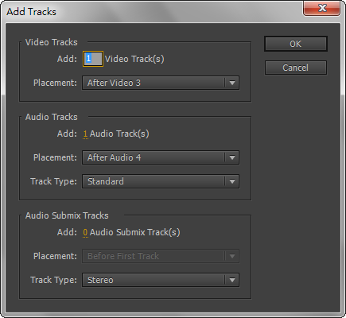Click the arrow beside After Audio 4
The image size is (346, 318).
pos(232,157)
